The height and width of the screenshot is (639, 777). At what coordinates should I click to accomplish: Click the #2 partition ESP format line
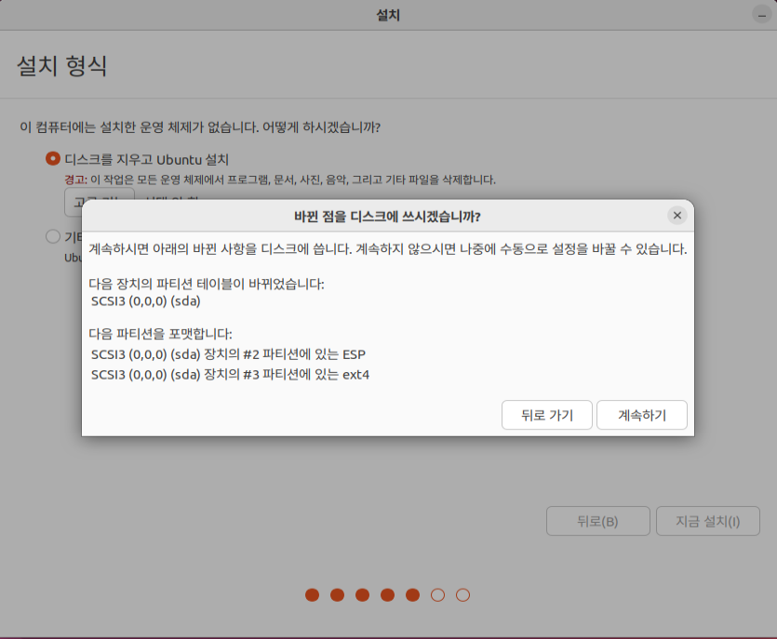(228, 354)
